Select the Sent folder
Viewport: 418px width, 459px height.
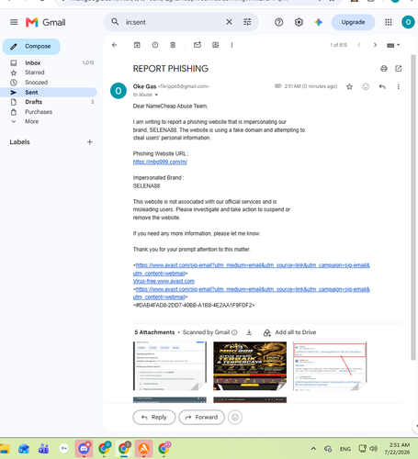point(49,92)
